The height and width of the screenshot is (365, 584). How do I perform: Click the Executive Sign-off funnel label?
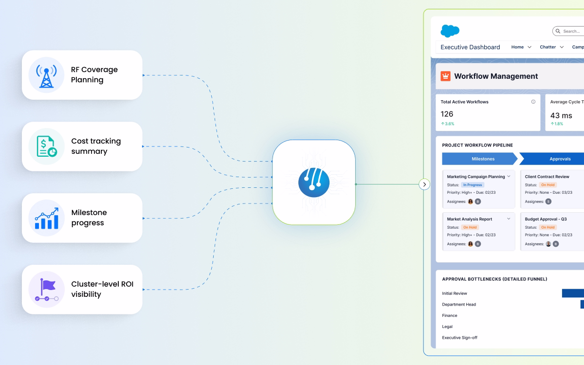point(459,338)
